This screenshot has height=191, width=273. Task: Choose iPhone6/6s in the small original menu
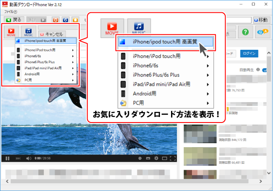[46, 56]
